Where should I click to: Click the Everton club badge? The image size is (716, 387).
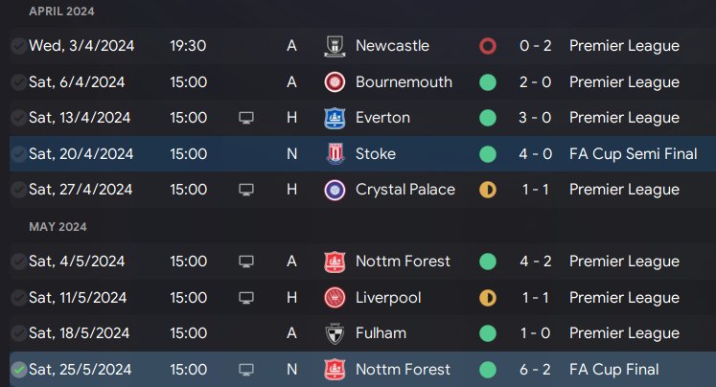click(335, 118)
